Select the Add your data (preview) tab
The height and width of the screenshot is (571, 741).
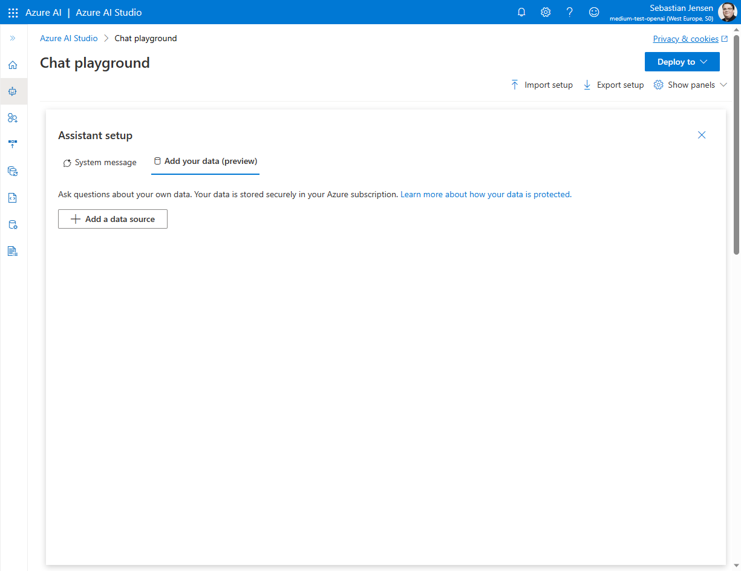[x=205, y=162]
